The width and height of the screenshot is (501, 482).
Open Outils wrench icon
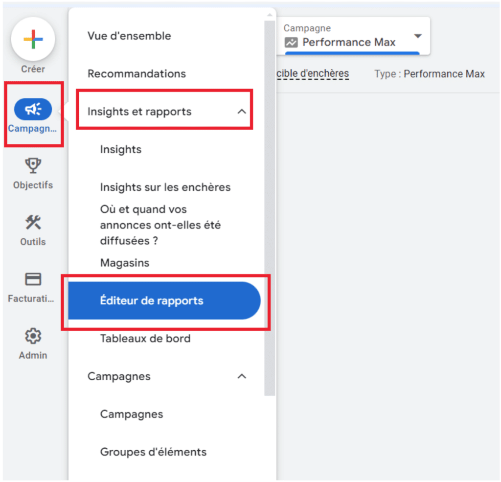[33, 222]
